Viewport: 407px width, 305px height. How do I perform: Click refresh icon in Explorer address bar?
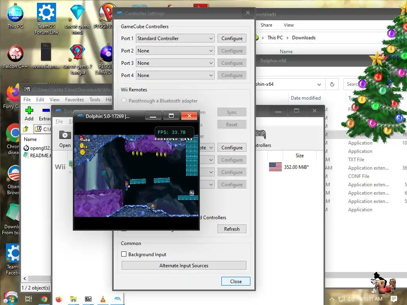(x=332, y=84)
